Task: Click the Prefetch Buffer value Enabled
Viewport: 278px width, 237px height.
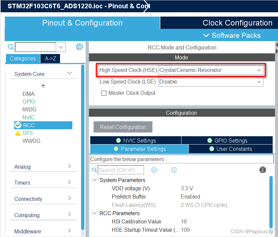Action: (190, 197)
